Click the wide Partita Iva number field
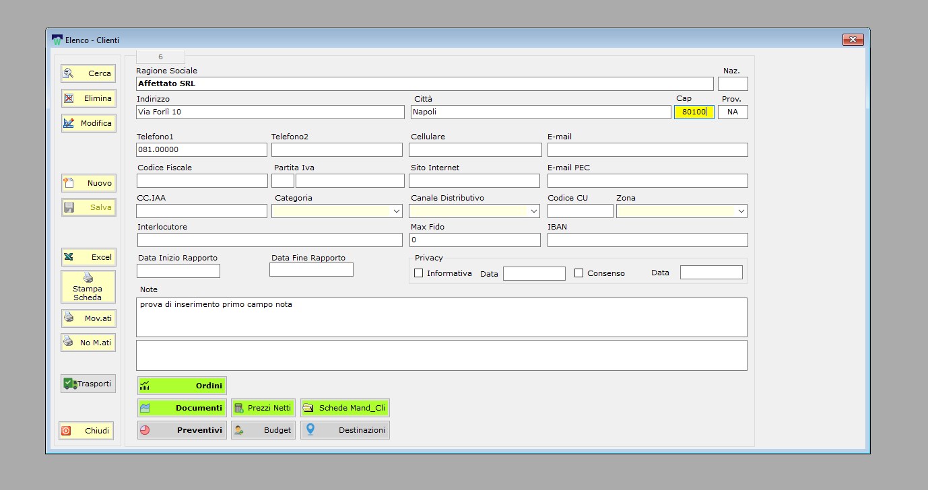928x490 pixels. point(350,180)
